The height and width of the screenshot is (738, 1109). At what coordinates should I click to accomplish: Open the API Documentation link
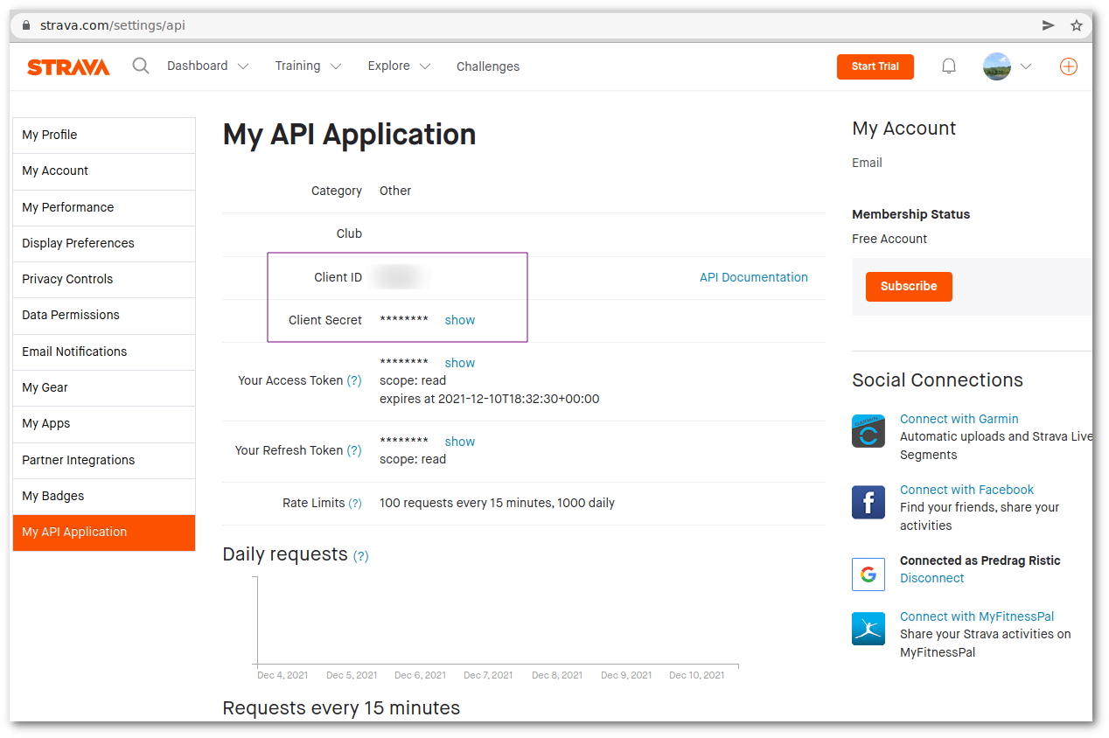754,277
